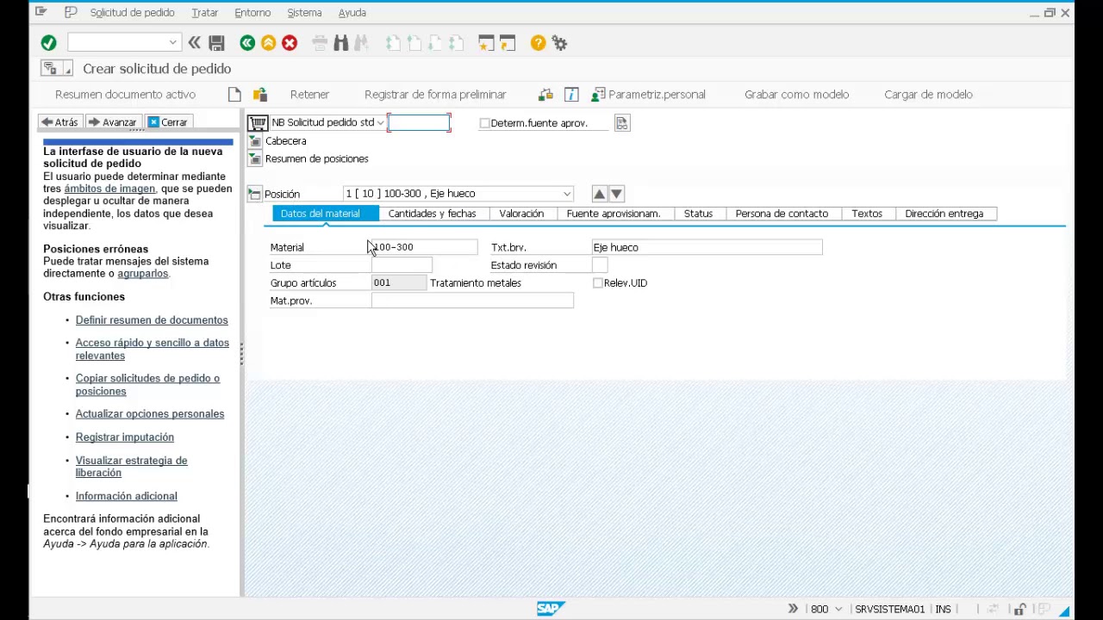1103x620 pixels.
Task: Click Grabar como modelo button
Action: 796,95
